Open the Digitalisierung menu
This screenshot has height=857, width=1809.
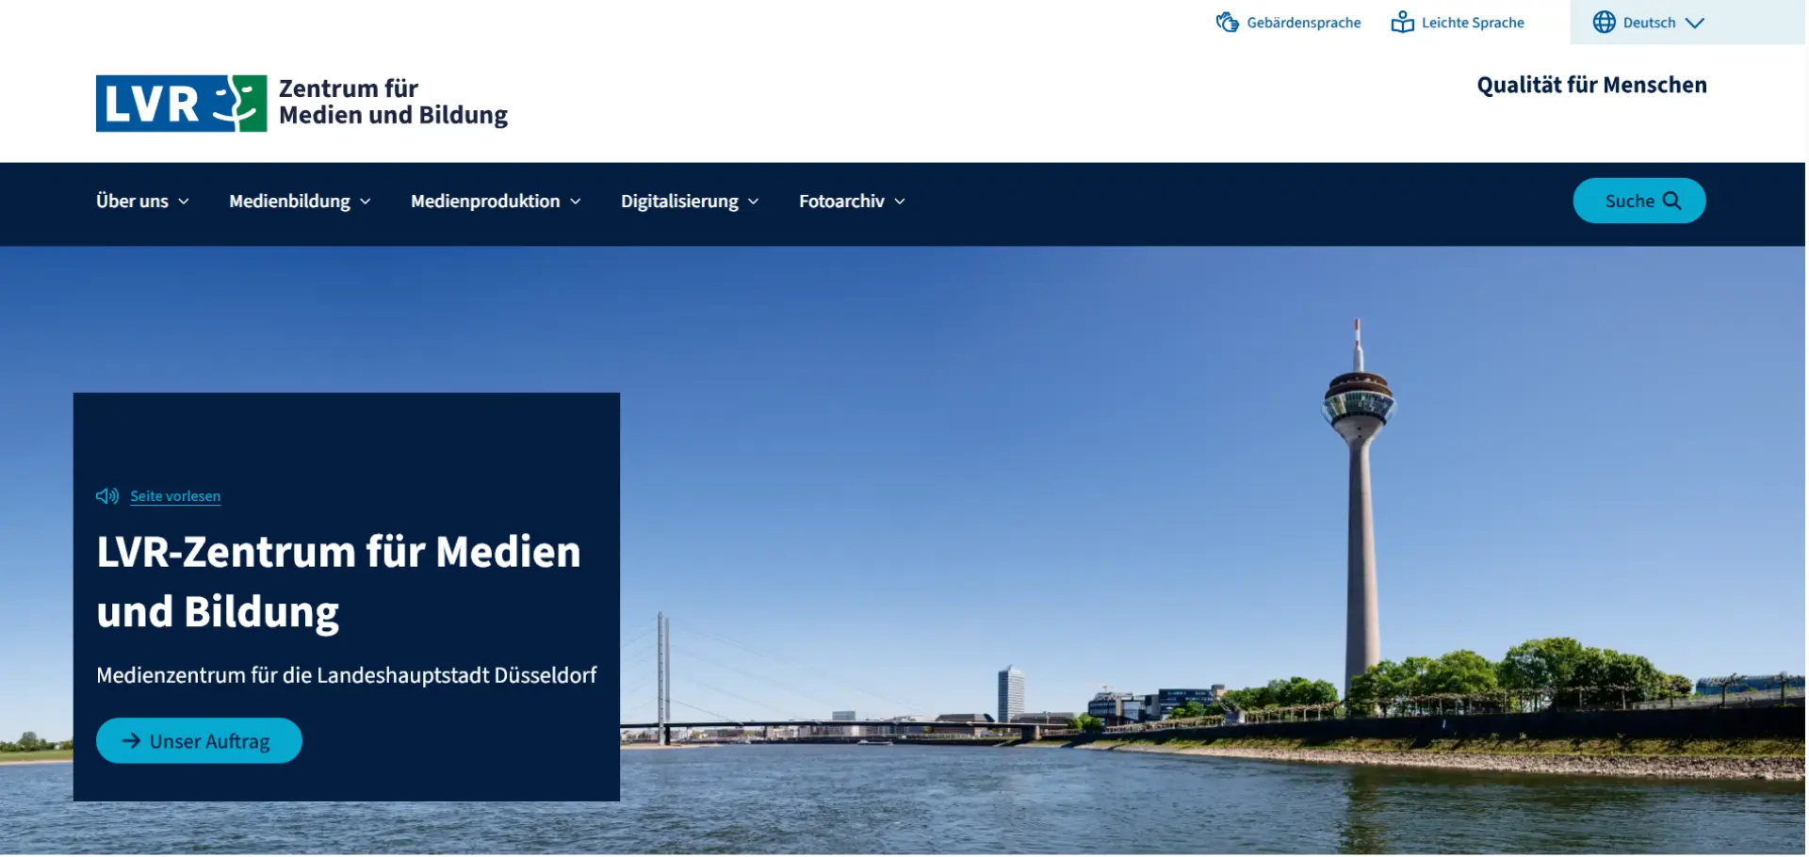[x=690, y=202]
